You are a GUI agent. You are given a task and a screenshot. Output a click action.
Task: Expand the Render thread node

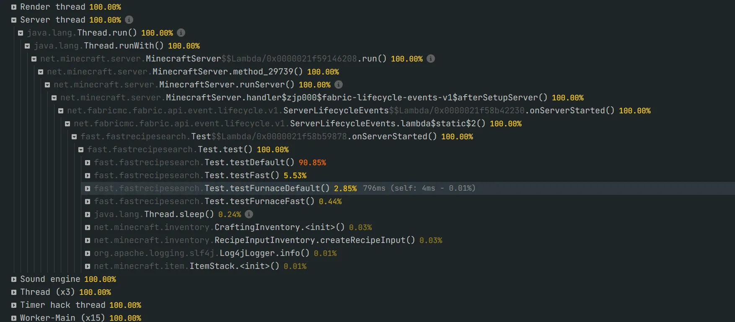click(14, 7)
